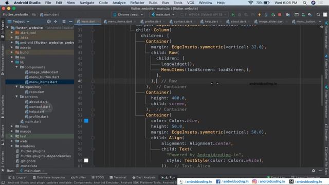Select menu_button.dart in project tree

coord(42,77)
